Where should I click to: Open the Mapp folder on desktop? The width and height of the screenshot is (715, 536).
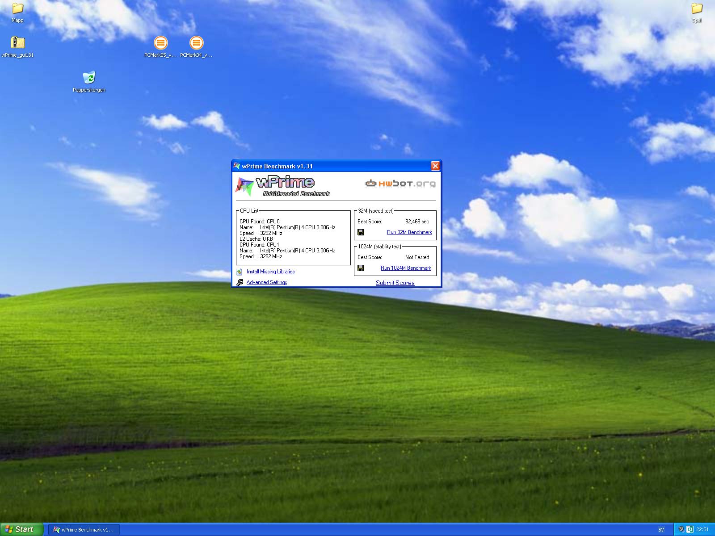click(17, 12)
